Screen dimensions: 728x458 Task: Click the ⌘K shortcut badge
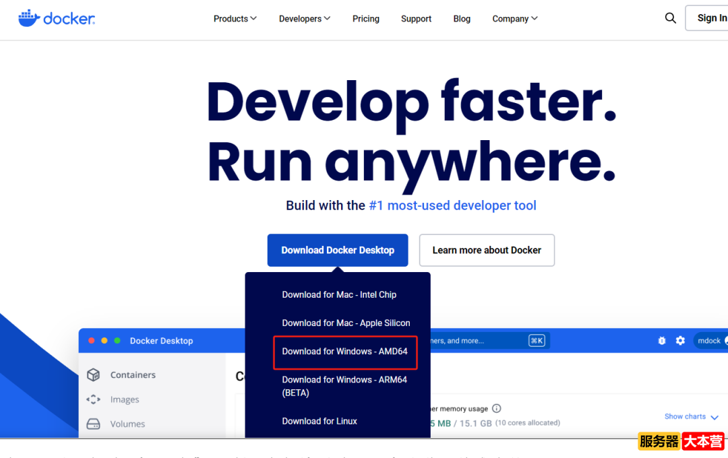[537, 341]
